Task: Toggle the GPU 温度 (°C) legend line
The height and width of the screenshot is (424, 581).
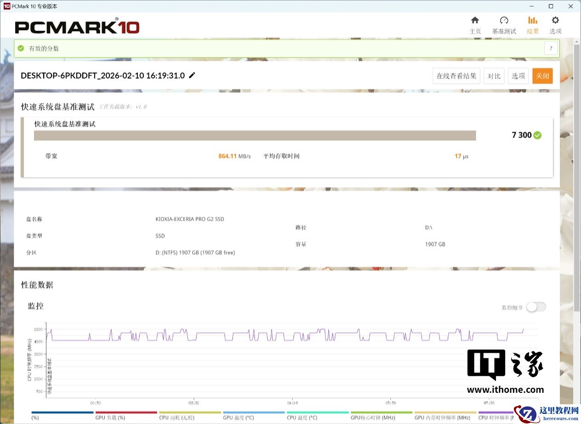Action: pyautogui.click(x=254, y=415)
